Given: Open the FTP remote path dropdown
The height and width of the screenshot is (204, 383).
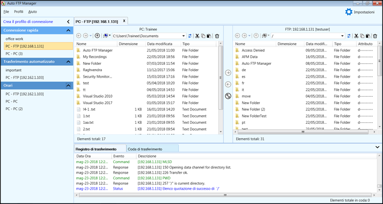Looking at the screenshot, I should (343, 36).
